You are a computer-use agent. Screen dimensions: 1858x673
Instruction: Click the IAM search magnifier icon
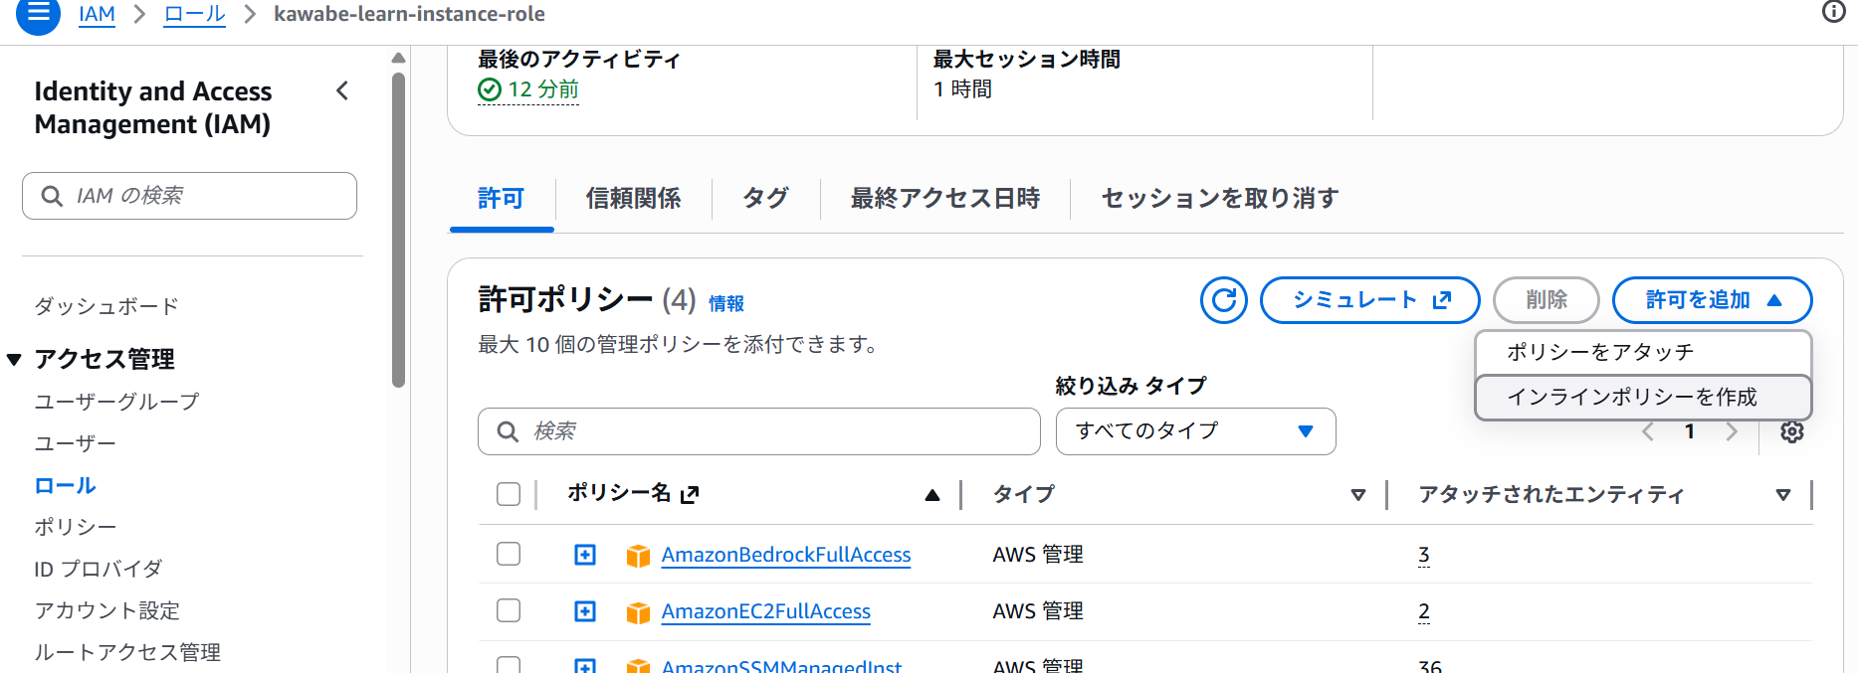[52, 196]
